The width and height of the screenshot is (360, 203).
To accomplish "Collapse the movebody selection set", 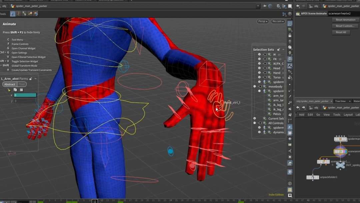I will click(x=255, y=86).
